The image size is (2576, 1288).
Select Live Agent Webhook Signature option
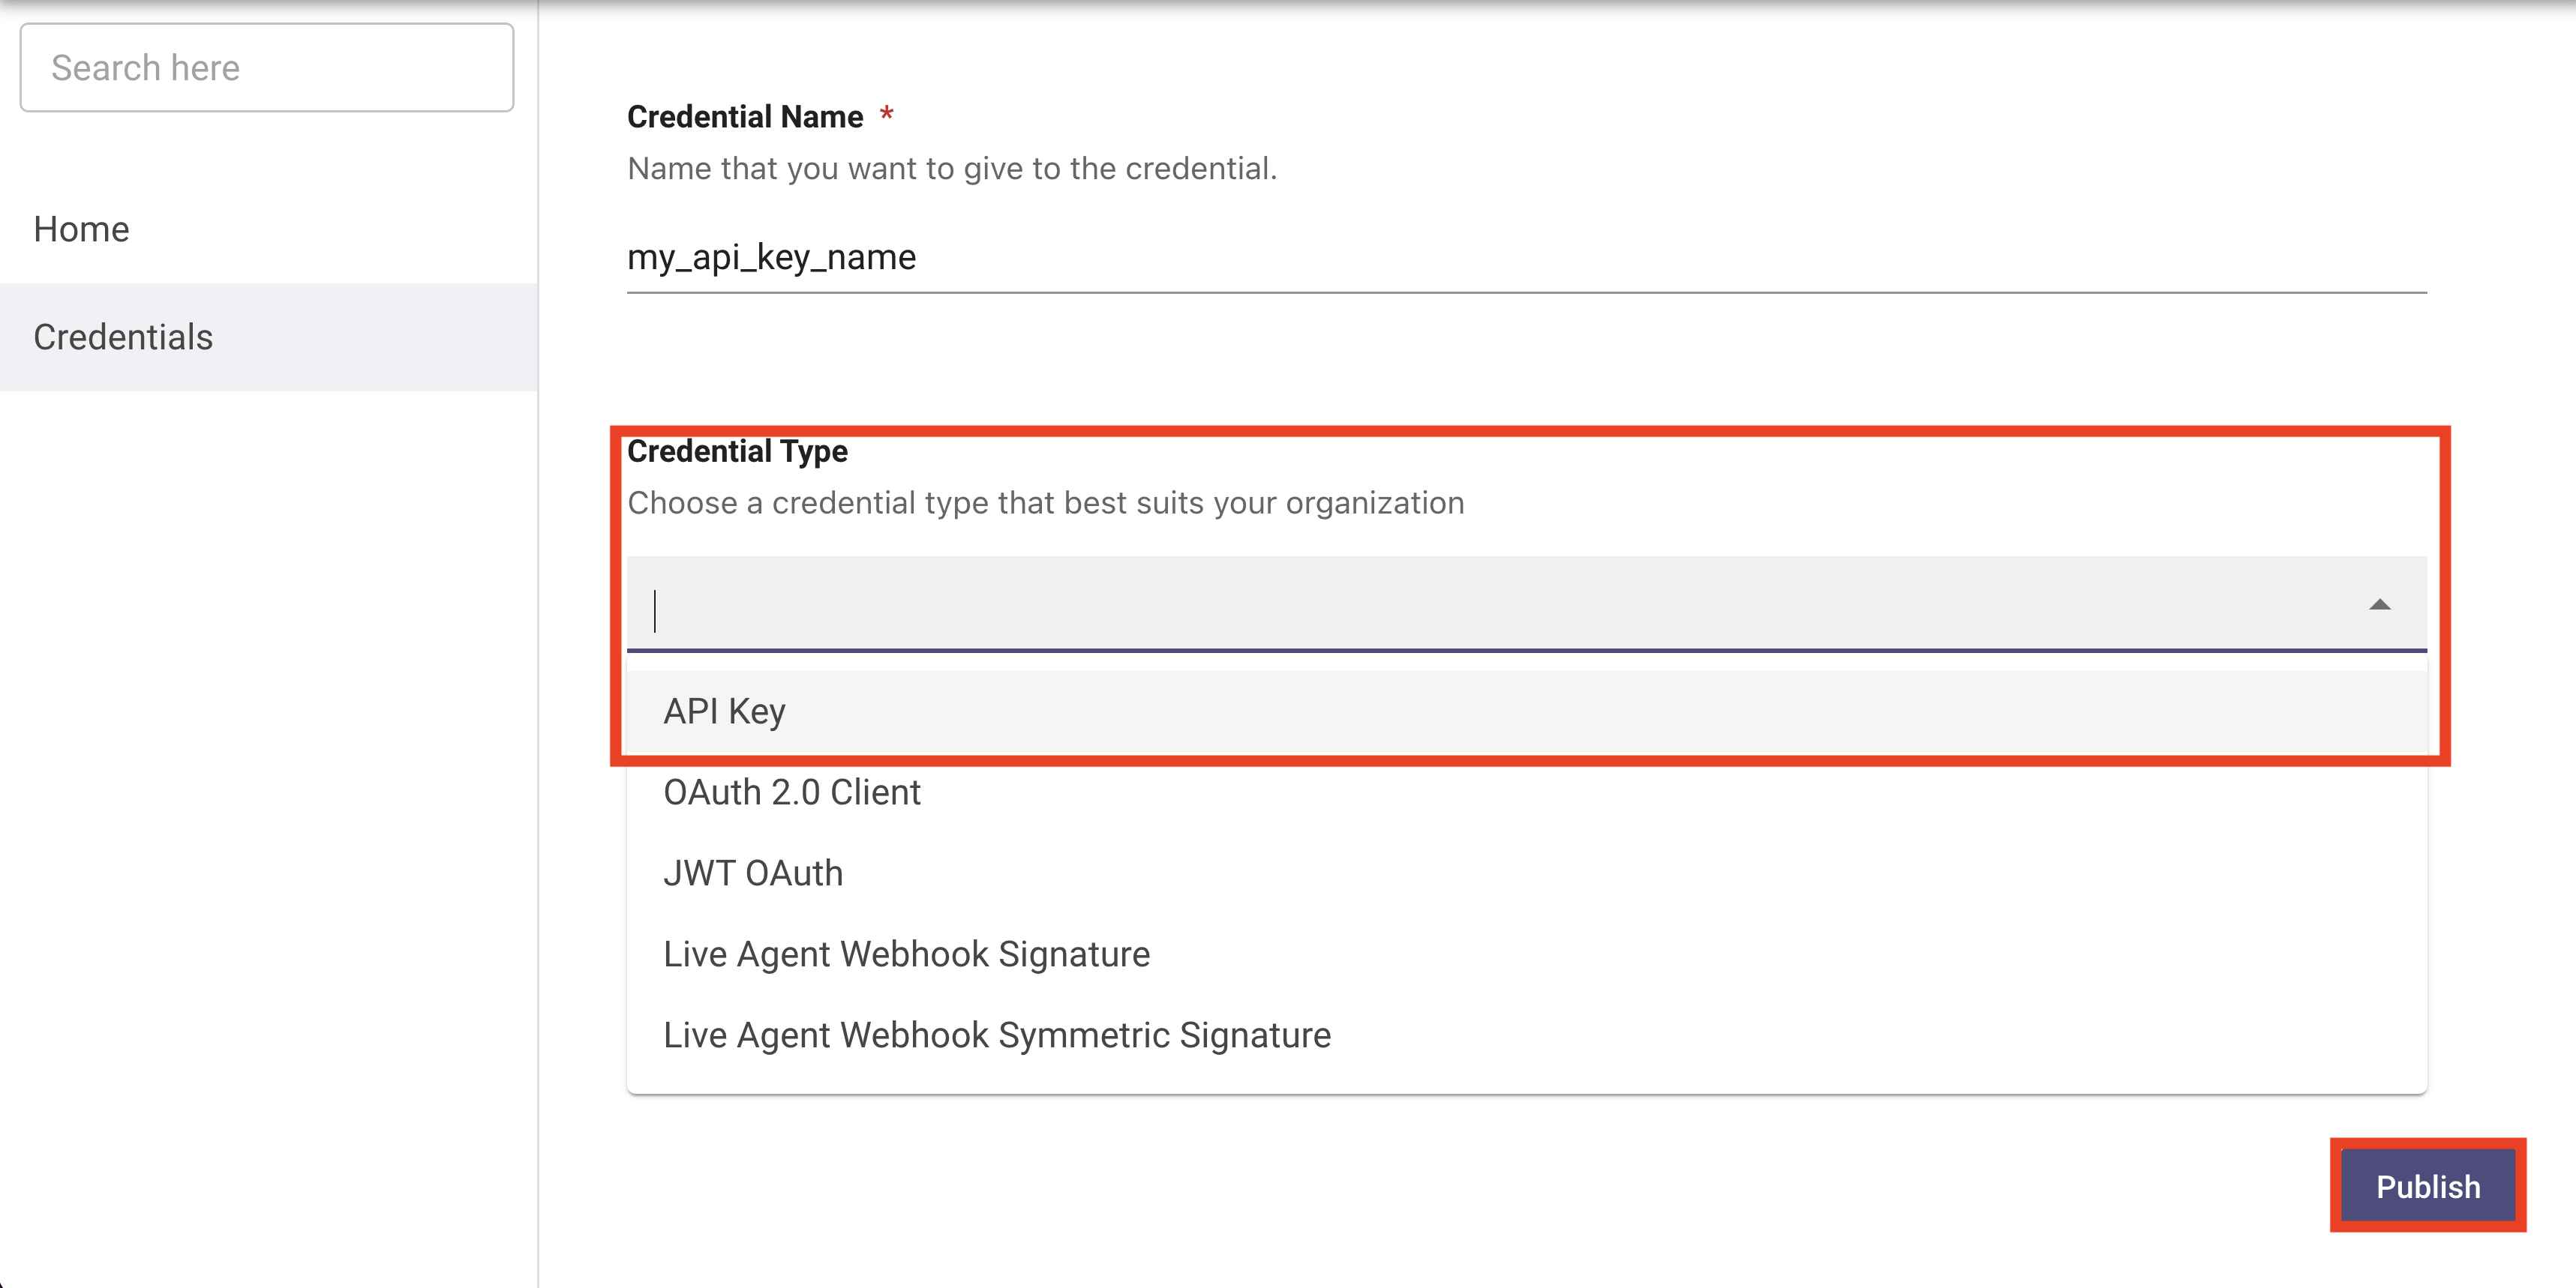click(906, 954)
